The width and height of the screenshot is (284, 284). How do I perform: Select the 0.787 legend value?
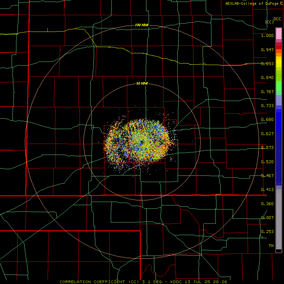point(267,92)
